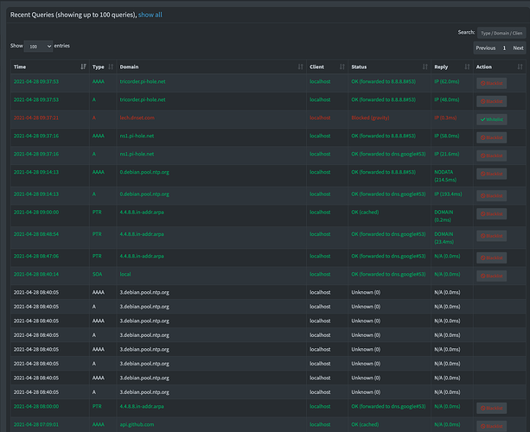
Task: Blacklist the ns1.pi-hole.net AAAA query
Action: 491,137
